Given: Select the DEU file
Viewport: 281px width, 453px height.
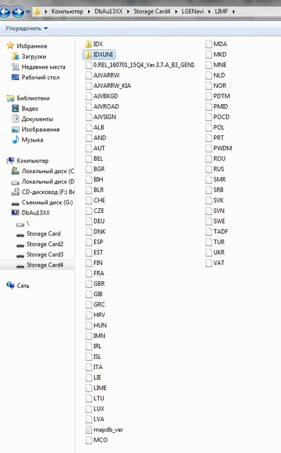Looking at the screenshot, I should click(x=99, y=221).
